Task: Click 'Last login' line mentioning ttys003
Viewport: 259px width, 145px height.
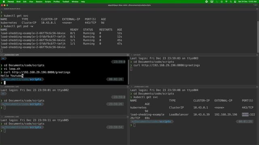Action: [x=164, y=58]
